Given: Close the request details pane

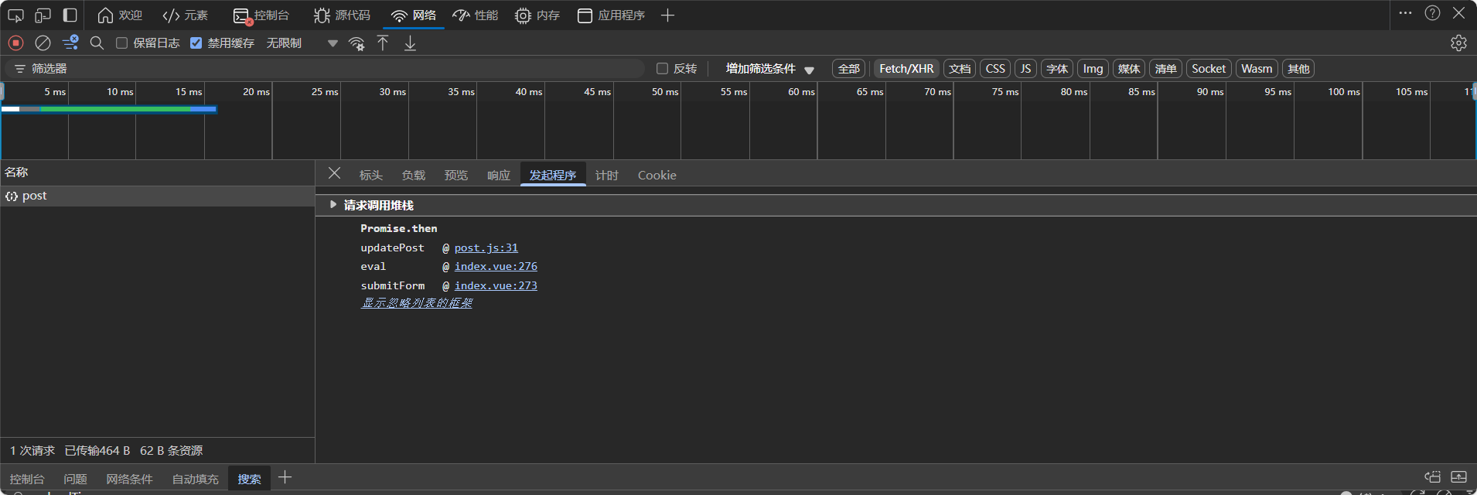Looking at the screenshot, I should pos(334,173).
